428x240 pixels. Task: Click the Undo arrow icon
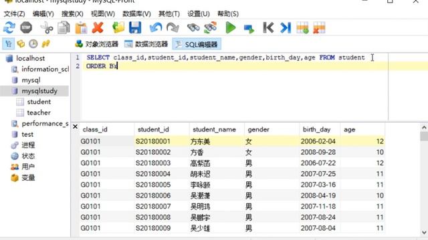tap(156, 28)
